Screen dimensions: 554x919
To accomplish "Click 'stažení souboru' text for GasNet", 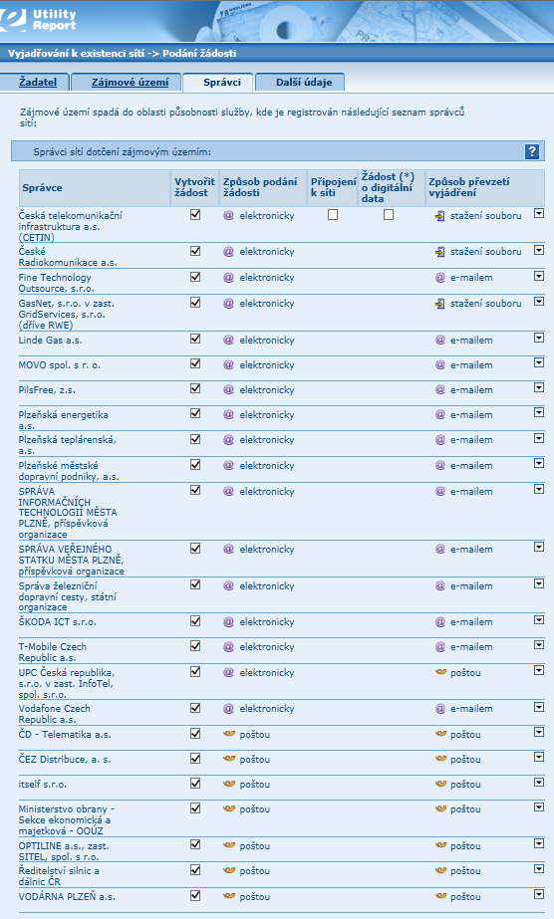I will pyautogui.click(x=486, y=304).
